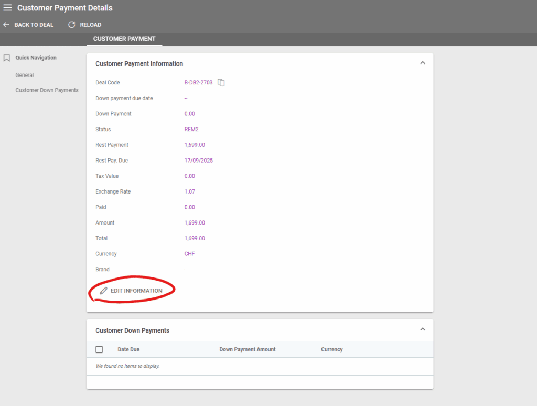This screenshot has height=406, width=537.
Task: Select all rows checkbox in Down Payments table
Action: point(99,349)
